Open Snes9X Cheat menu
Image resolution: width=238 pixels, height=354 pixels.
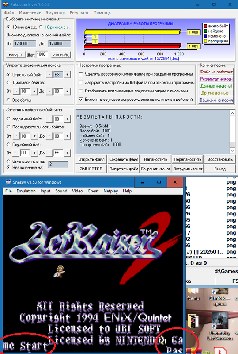[93, 191]
